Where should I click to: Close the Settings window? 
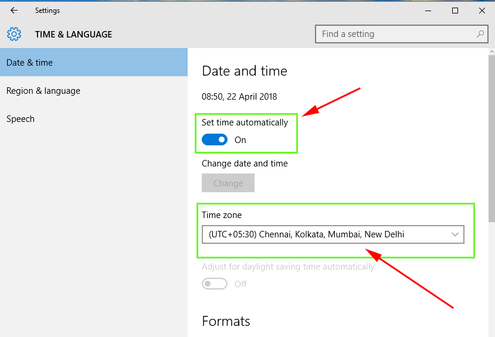482,11
